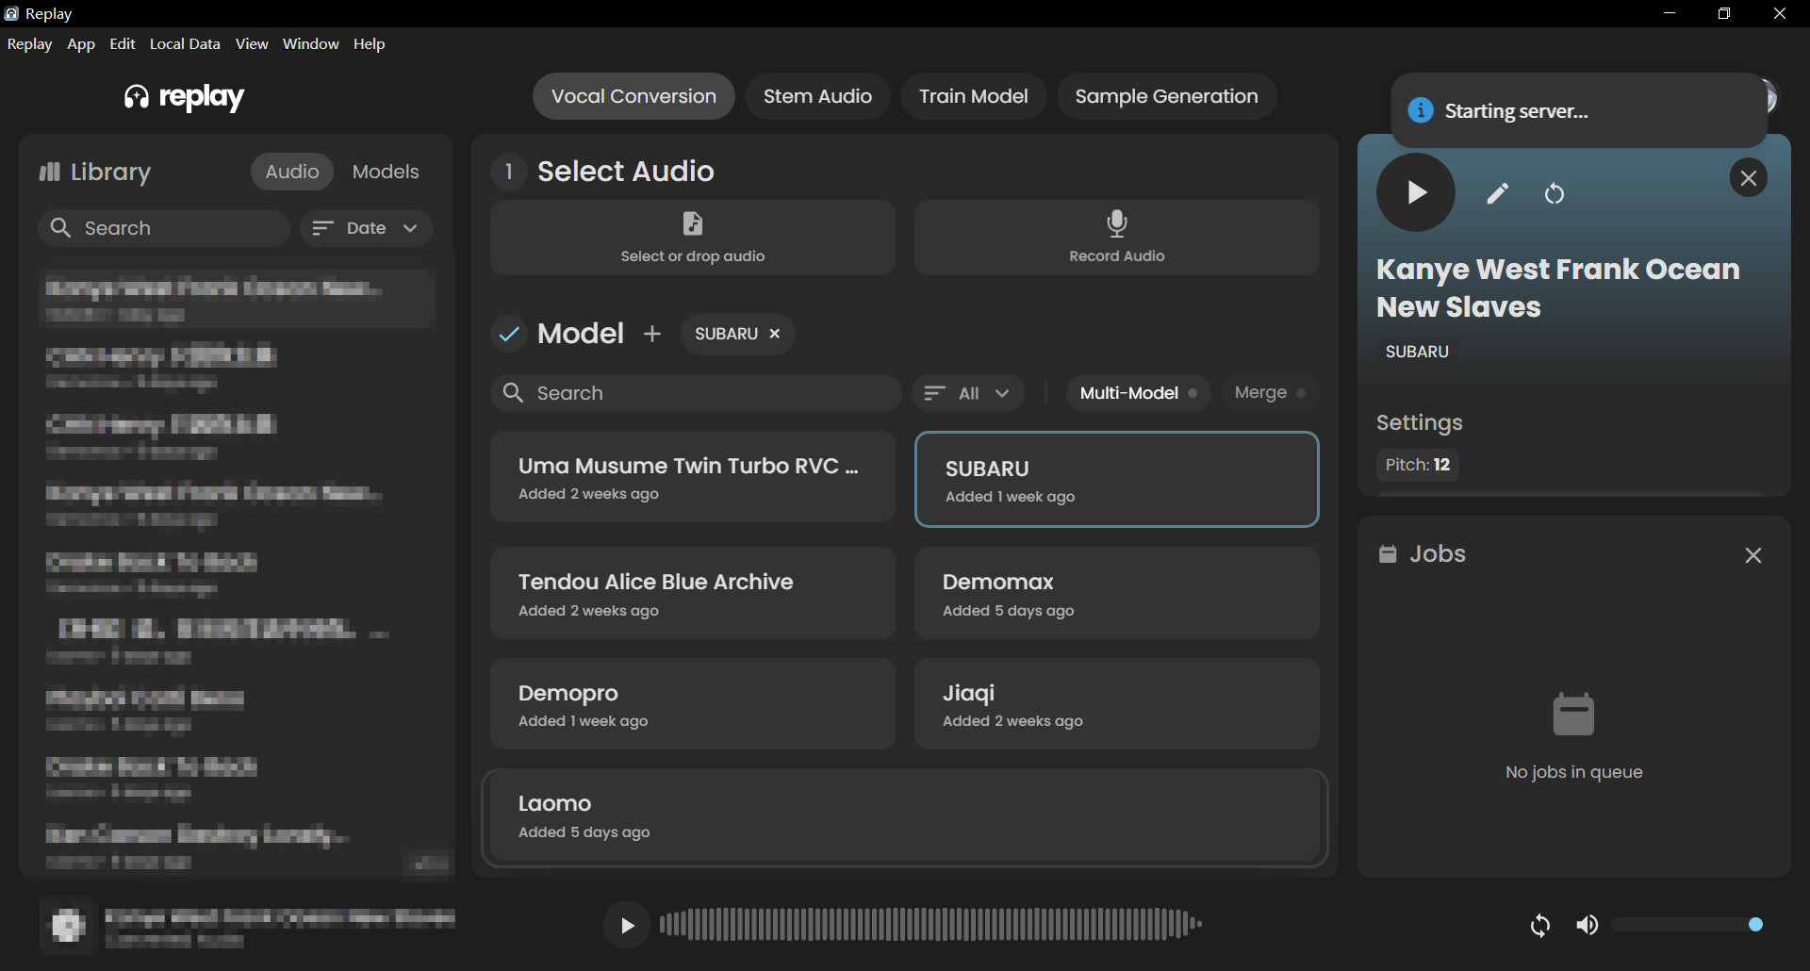Image resolution: width=1810 pixels, height=971 pixels.
Task: Click the model search magnifier icon
Action: (513, 393)
